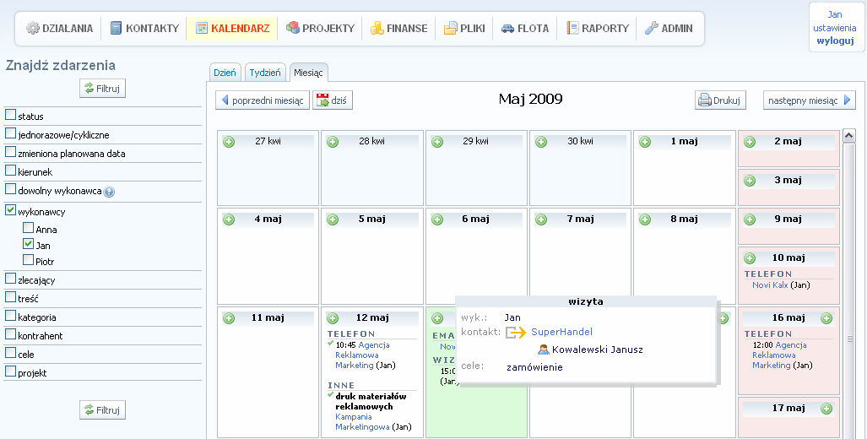Image resolution: width=867 pixels, height=439 pixels.
Task: Enable the jednorazowe/cykliczne filter
Action: click(10, 133)
